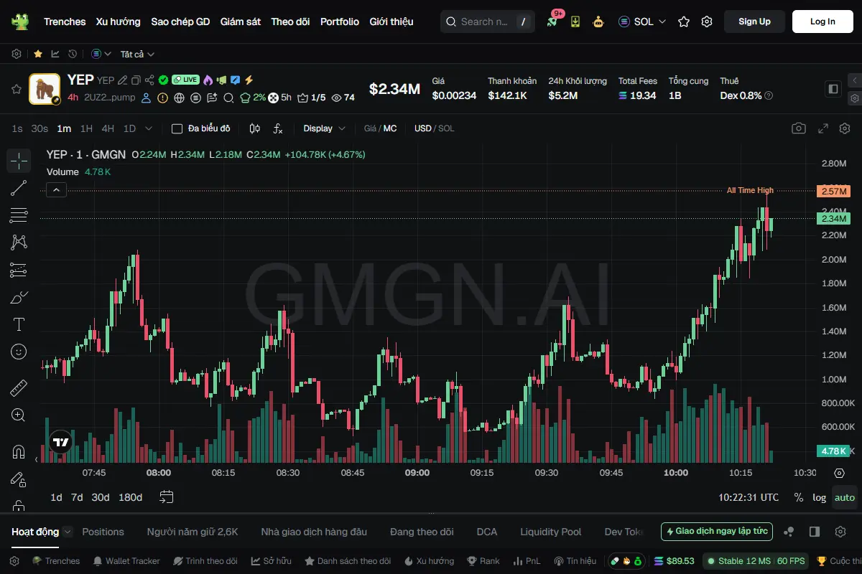This screenshot has width=862, height=574.
Task: Go to Xu hướng in top navigation
Action: [x=119, y=22]
